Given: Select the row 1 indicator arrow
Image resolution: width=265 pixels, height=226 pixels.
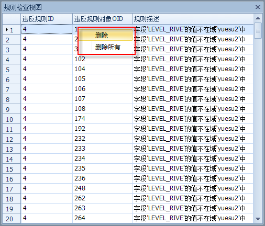Looking at the screenshot, I should 7,29.
